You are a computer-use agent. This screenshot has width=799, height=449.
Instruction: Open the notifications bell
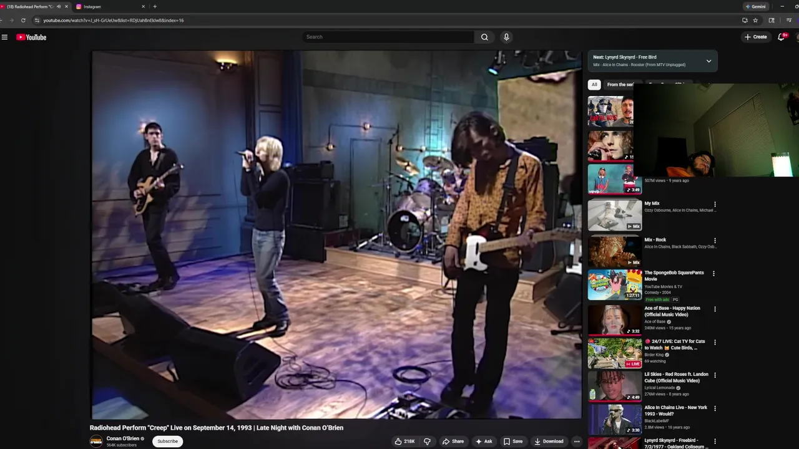(x=781, y=37)
